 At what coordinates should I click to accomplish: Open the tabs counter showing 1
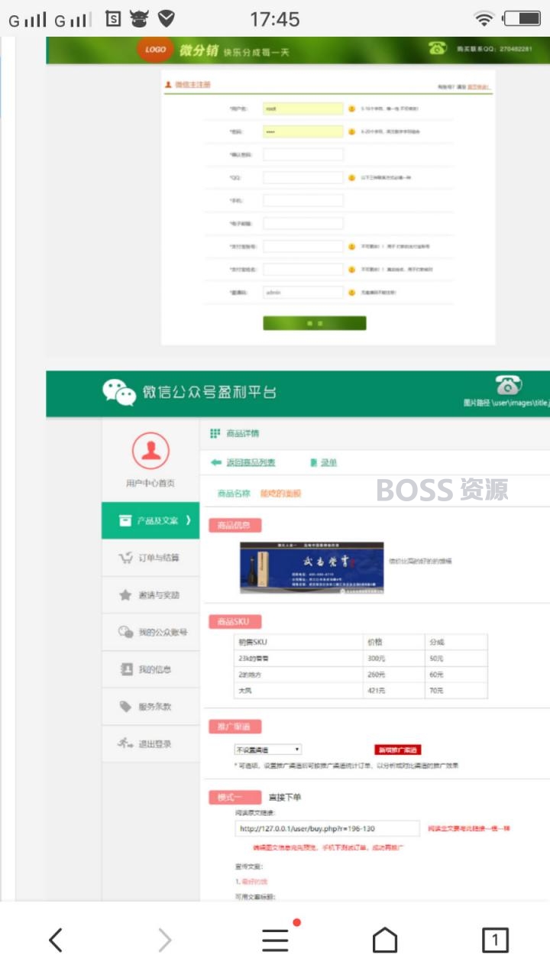click(x=495, y=941)
